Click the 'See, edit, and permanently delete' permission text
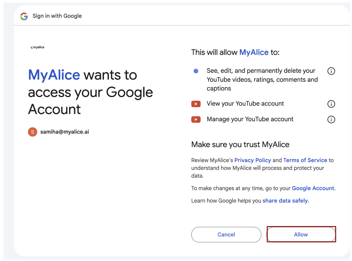The height and width of the screenshot is (261, 352). (x=262, y=80)
